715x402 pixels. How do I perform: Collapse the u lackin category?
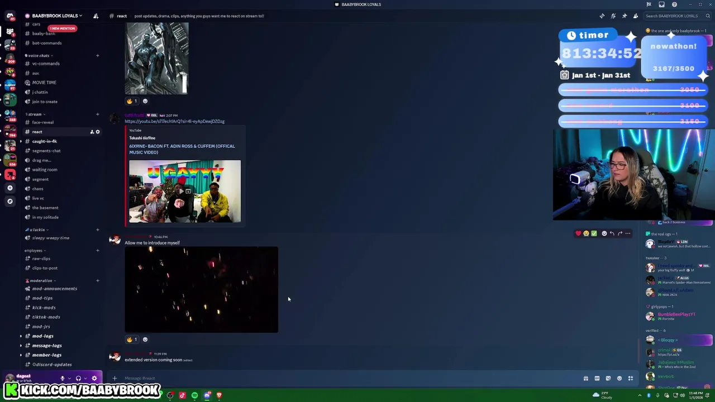pyautogui.click(x=37, y=229)
